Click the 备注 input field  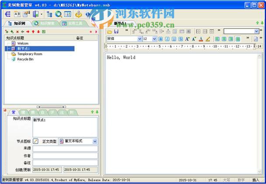coord(65,163)
